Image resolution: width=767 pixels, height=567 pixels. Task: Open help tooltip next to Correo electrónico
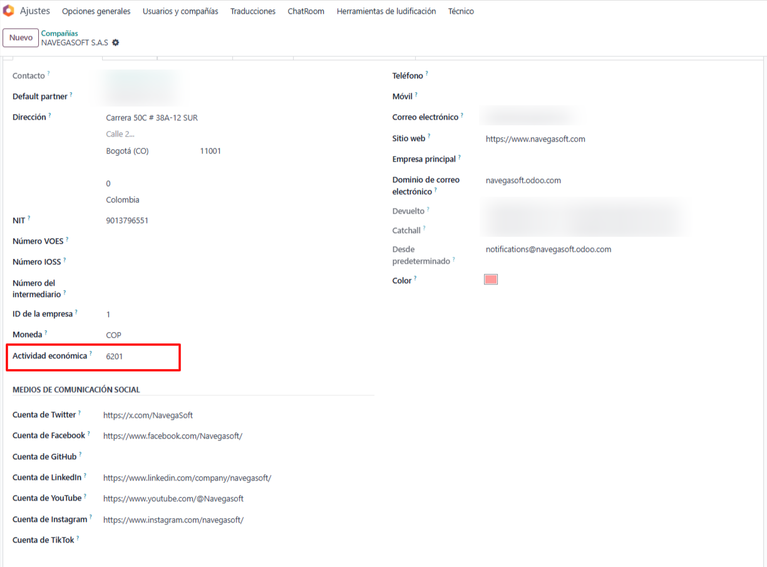(462, 115)
